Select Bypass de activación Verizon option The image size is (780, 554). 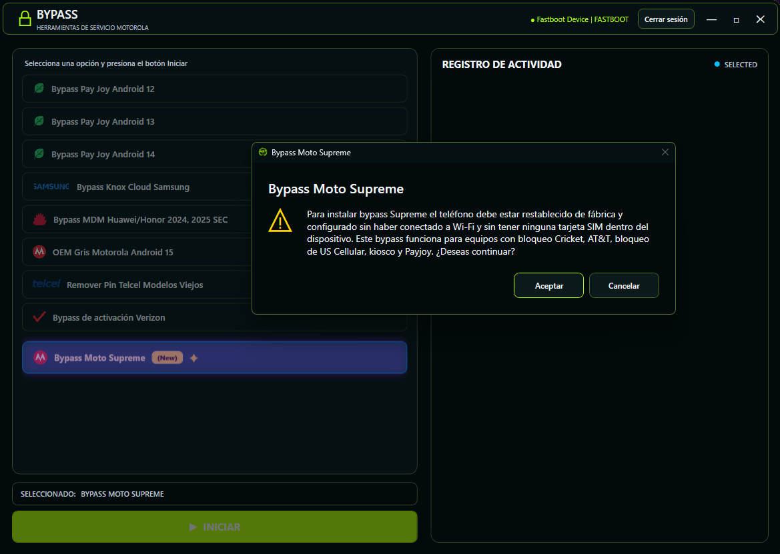pos(215,317)
